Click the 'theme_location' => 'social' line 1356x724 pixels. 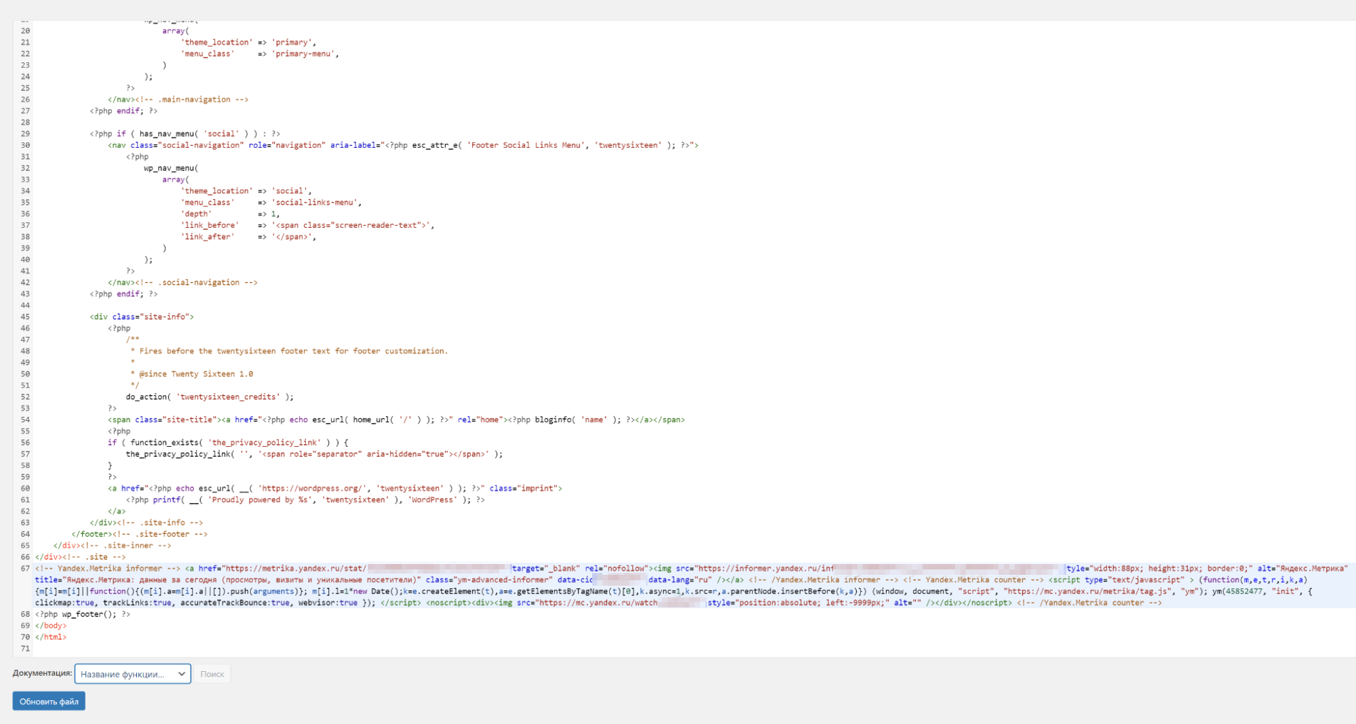(246, 191)
